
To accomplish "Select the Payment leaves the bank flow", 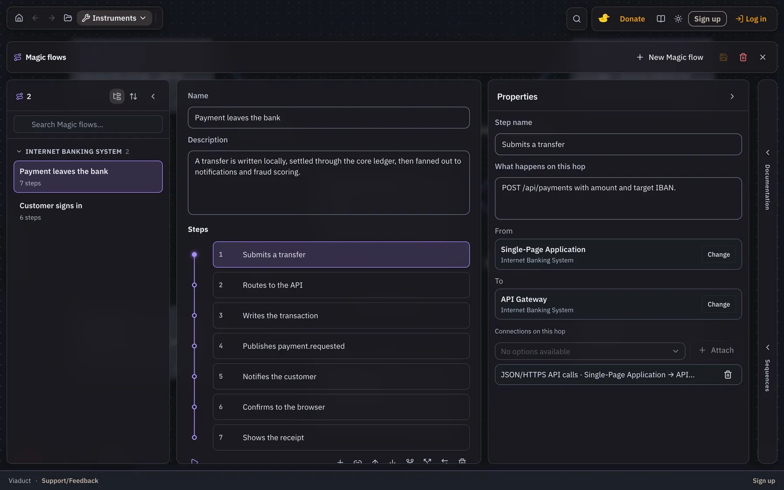I will tap(88, 176).
